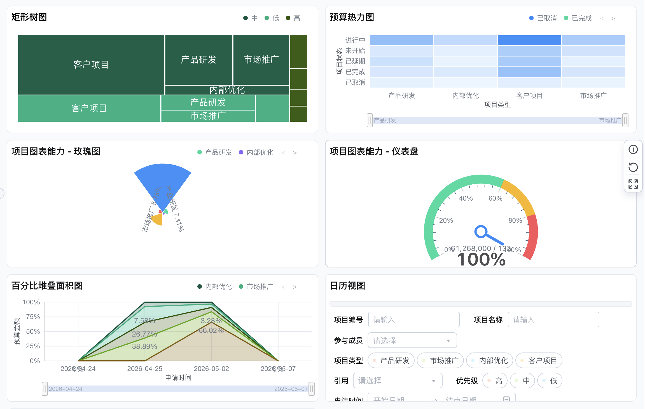Click the light green 客户项目 treemap block
This screenshot has width=645, height=409.
pyautogui.click(x=89, y=108)
